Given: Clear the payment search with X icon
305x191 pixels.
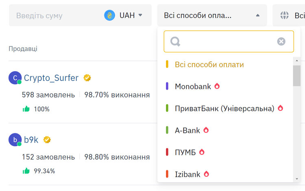Looking at the screenshot, I should [281, 41].
